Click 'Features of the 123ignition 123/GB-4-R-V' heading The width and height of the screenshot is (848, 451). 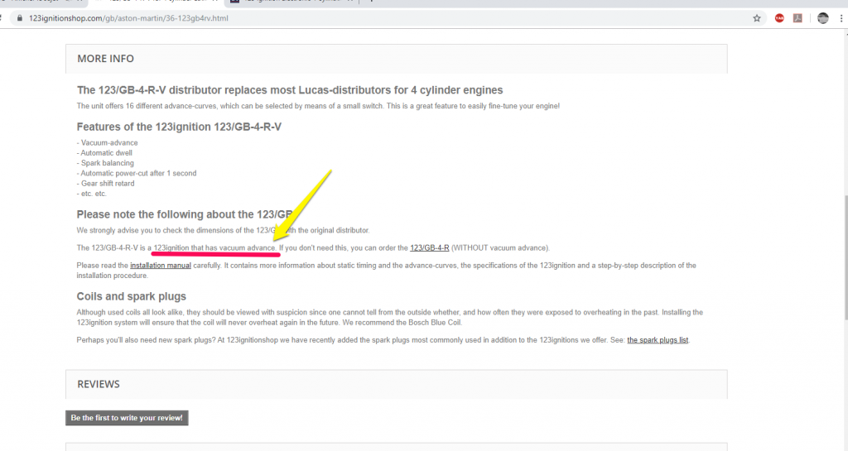(179, 127)
